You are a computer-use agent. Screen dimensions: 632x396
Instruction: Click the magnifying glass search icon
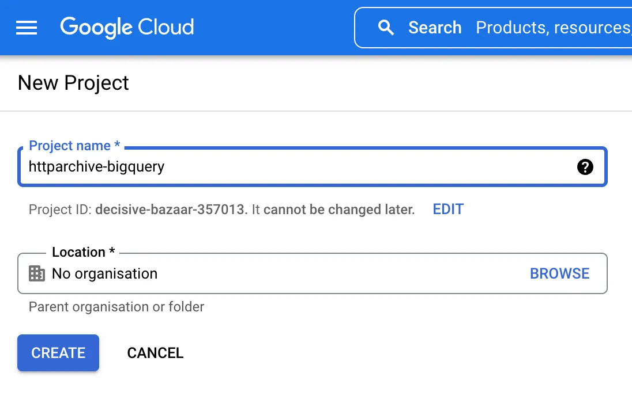point(386,28)
